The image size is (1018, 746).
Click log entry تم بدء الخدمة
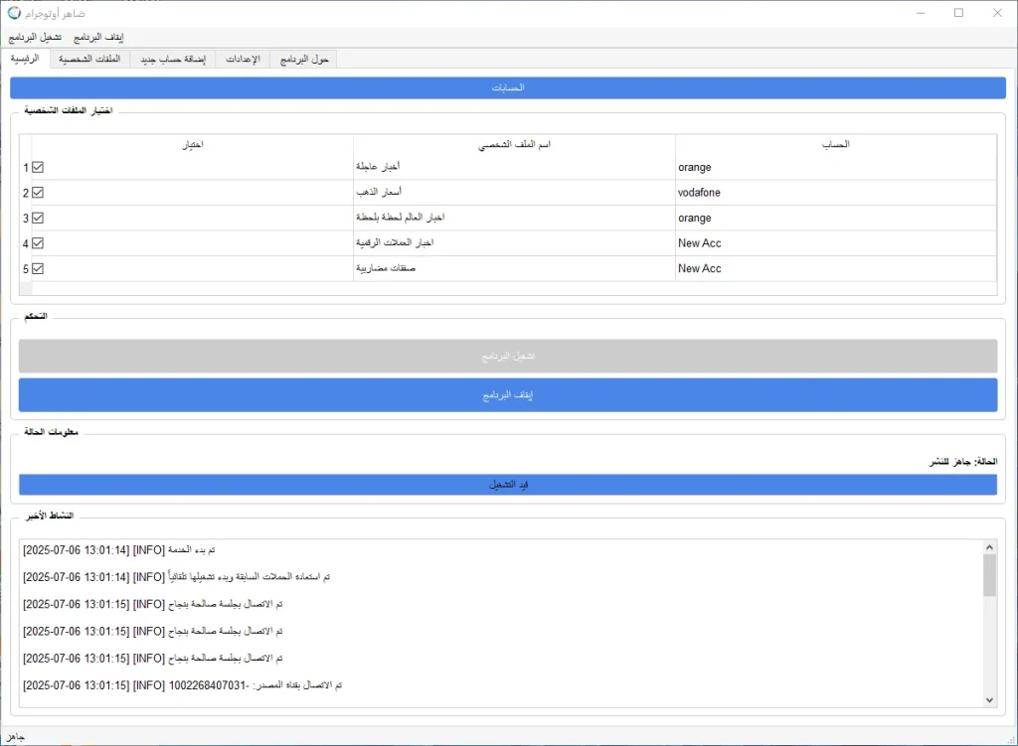pos(119,550)
